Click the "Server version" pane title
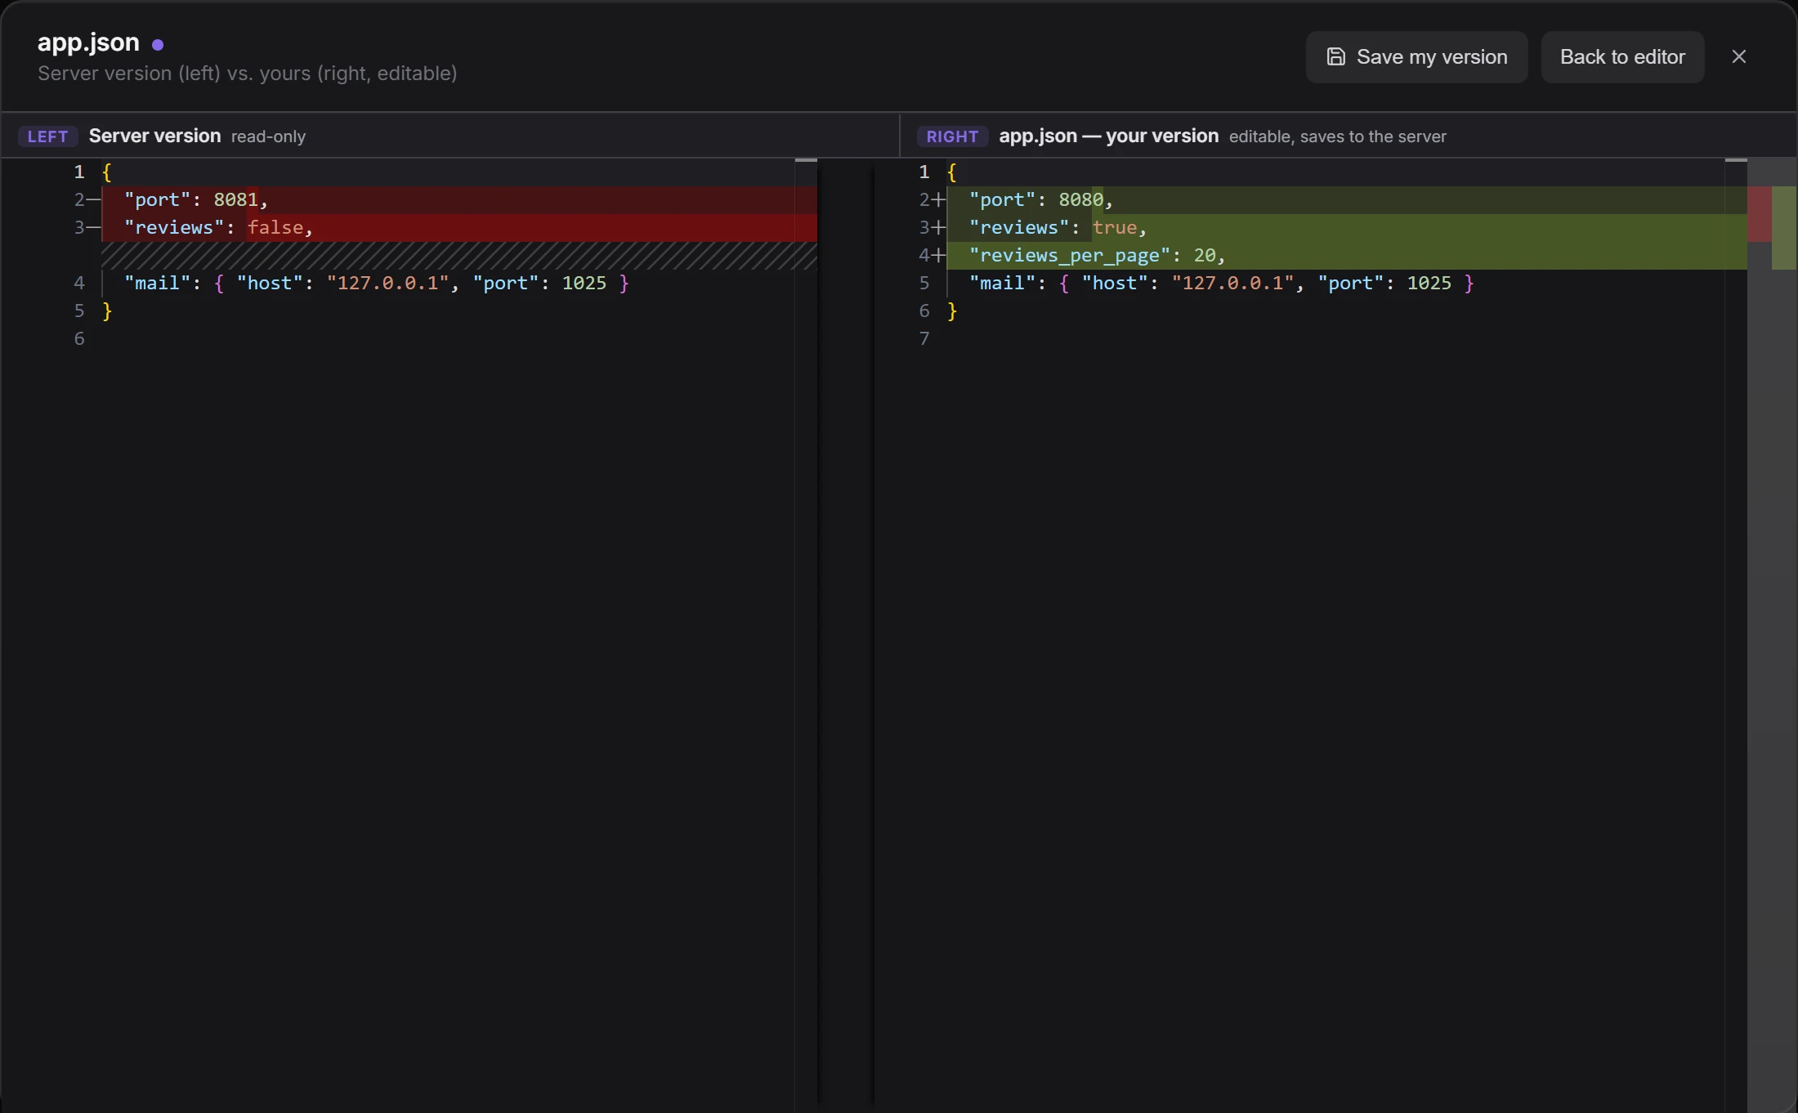 tap(154, 136)
